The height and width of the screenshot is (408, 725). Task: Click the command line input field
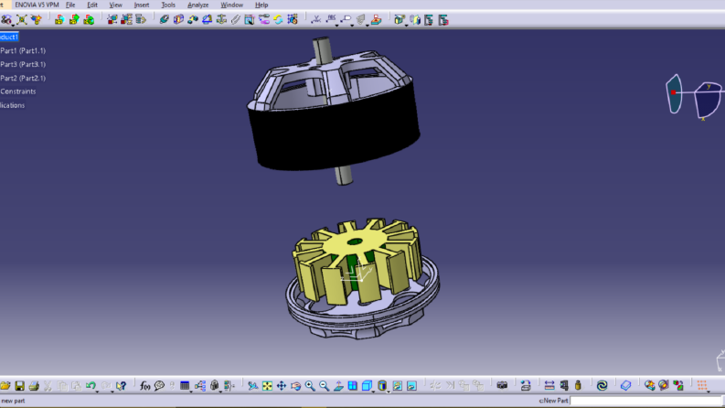tap(645, 401)
